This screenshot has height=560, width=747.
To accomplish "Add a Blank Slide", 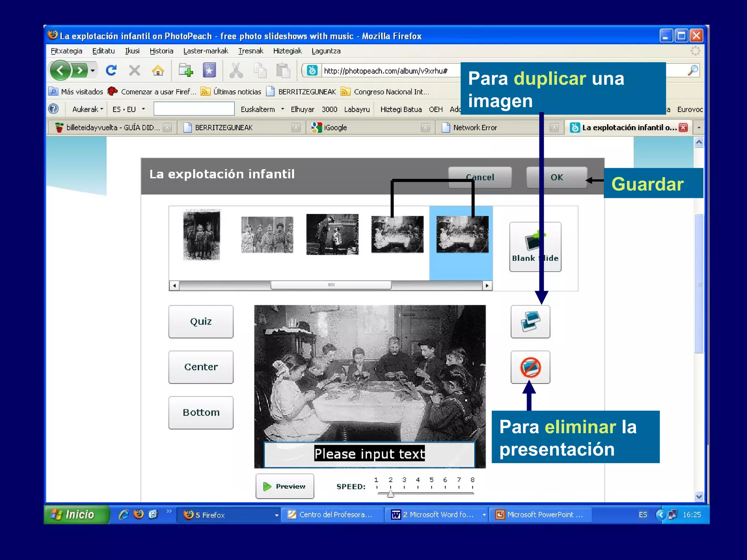I will point(535,247).
